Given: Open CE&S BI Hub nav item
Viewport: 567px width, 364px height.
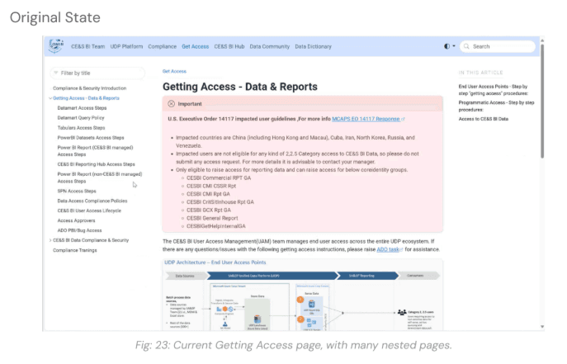Looking at the screenshot, I should (x=229, y=46).
